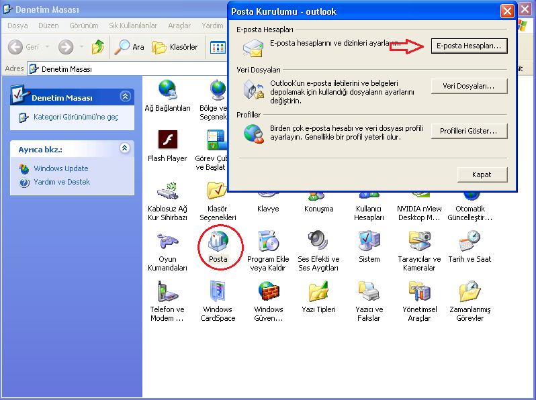Open the Windows Update link
Viewport: 536px width, 400px height.
point(61,168)
